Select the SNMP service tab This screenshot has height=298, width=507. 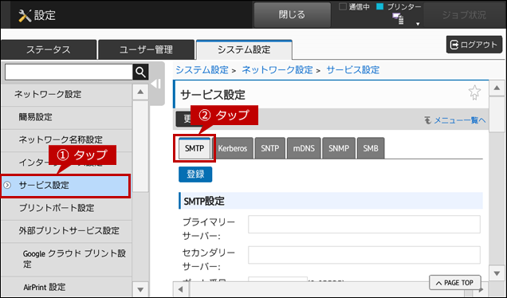pyautogui.click(x=339, y=148)
